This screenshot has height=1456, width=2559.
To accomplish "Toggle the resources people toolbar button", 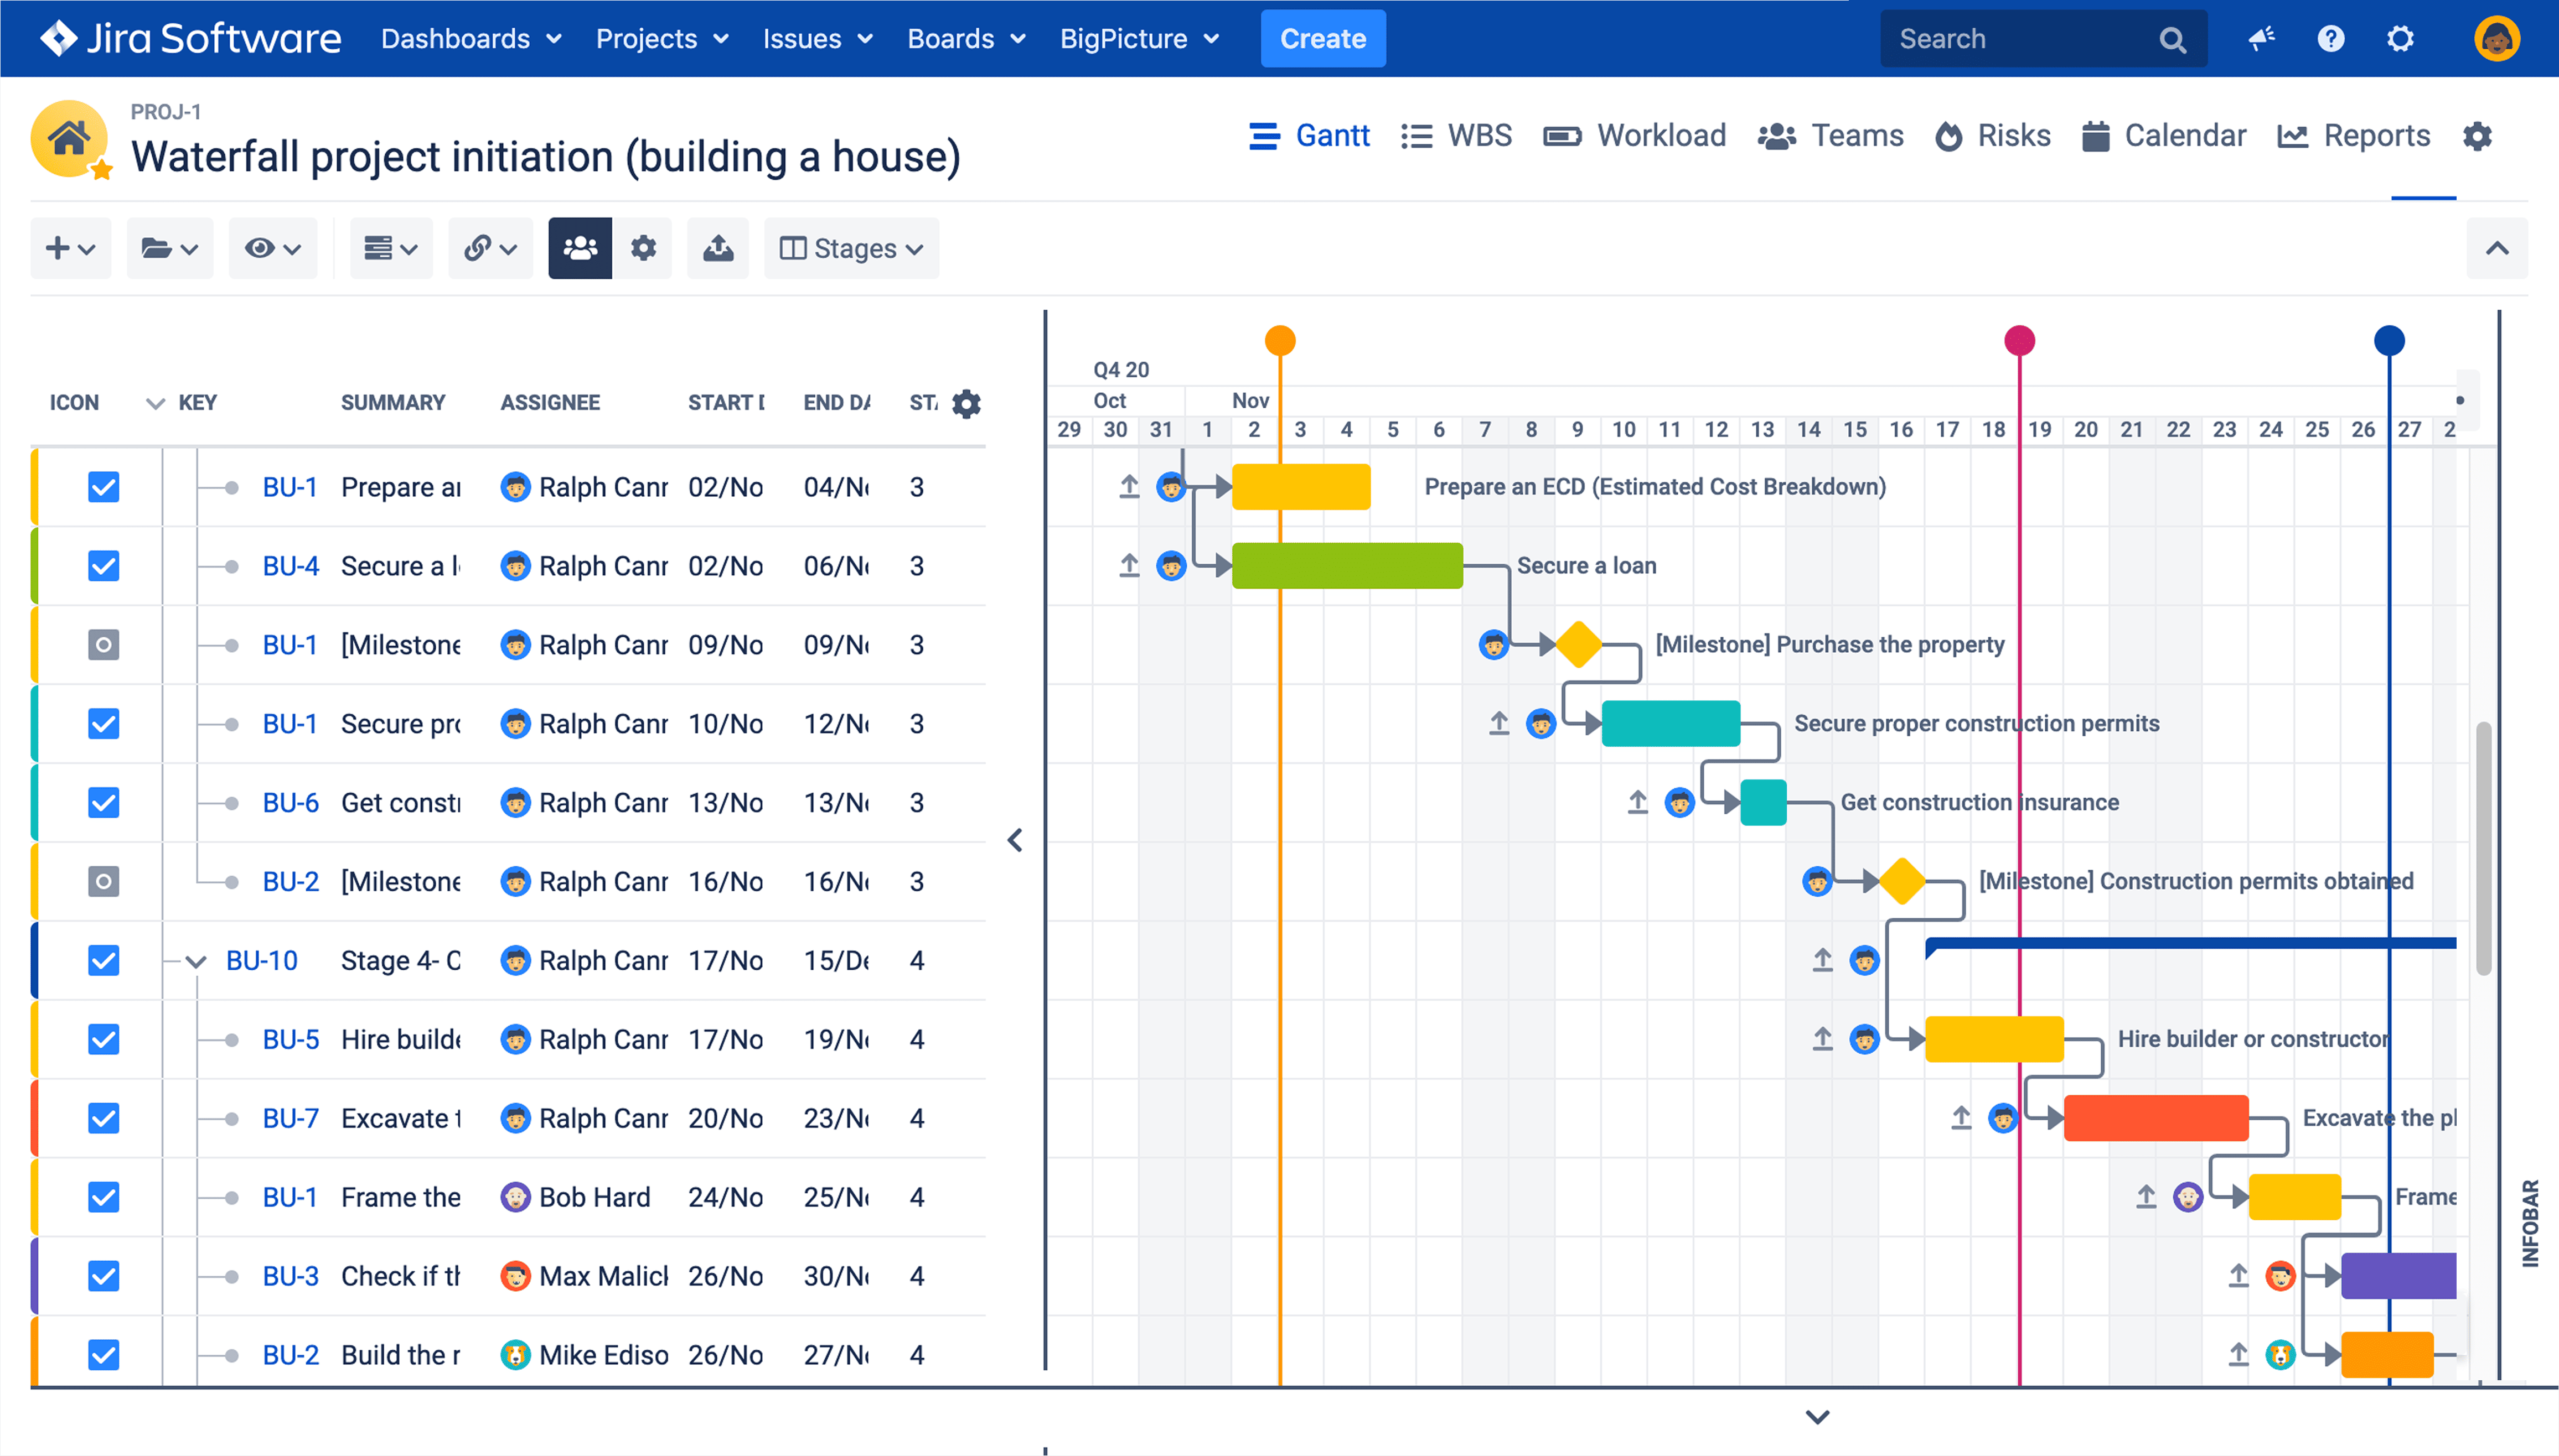I will pos(580,248).
